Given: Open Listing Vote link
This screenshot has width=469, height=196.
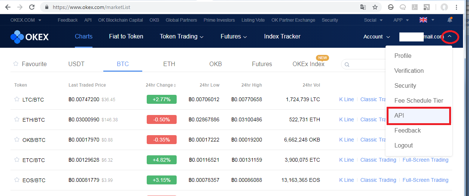Looking at the screenshot, I should (x=253, y=20).
